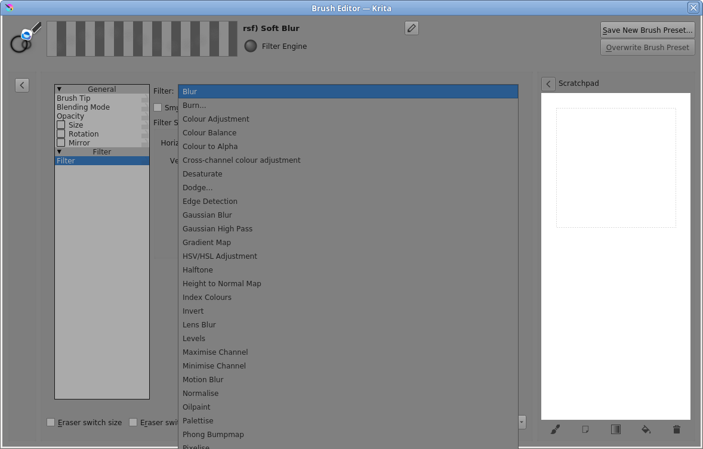Select the highlighted Filter settings row
Viewport: 703px width, 449px height.
(102, 161)
